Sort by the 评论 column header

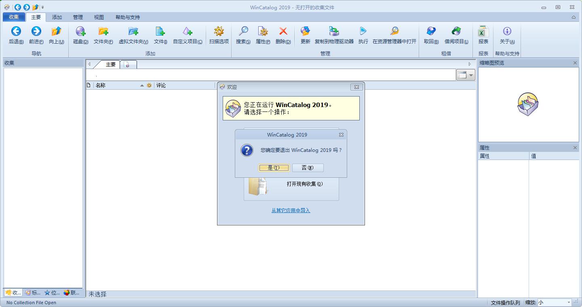click(185, 85)
